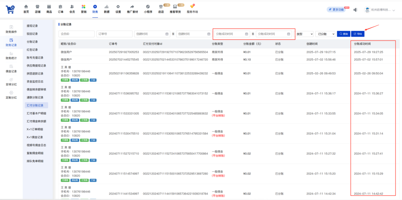Click the first 分账成功时间 date field

[x=232, y=34]
